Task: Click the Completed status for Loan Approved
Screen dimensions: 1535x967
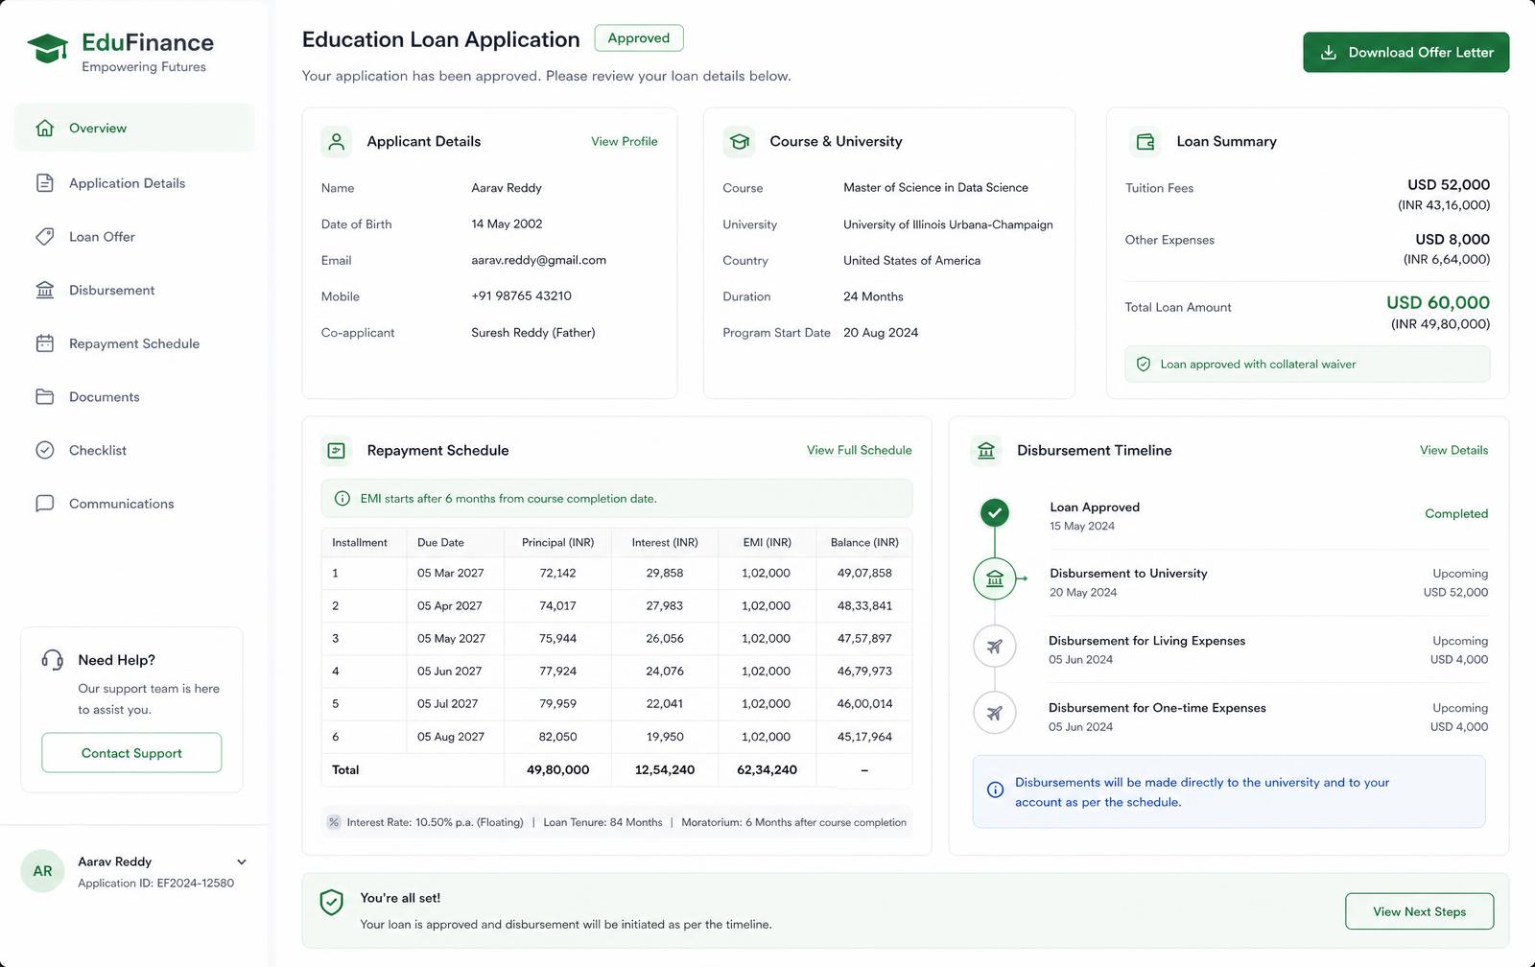Action: click(x=1456, y=513)
